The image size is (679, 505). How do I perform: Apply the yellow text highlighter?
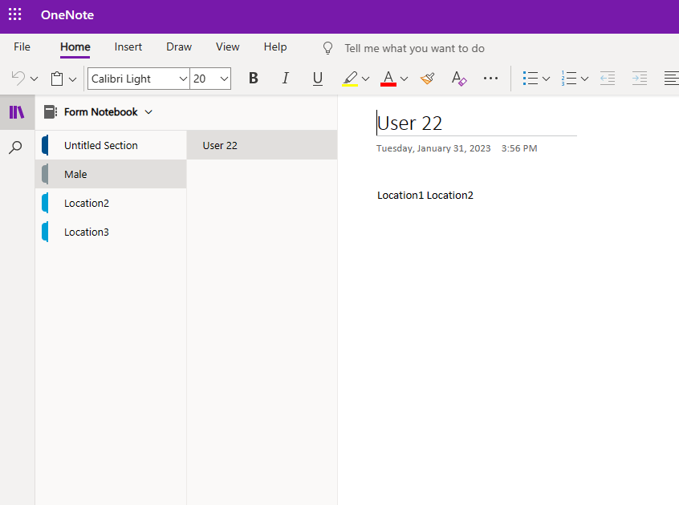351,78
